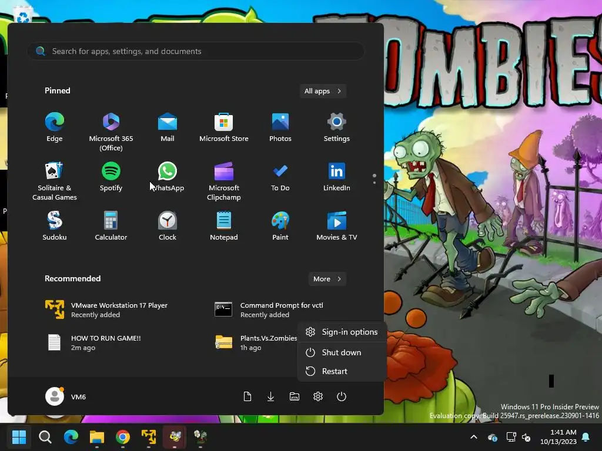This screenshot has height=451, width=602.
Task: Click the muted volume icon in tray
Action: tap(526, 437)
